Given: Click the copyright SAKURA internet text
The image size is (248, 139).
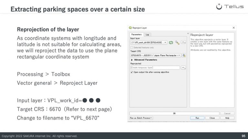Looking at the screenshot, I should coord(39,136).
